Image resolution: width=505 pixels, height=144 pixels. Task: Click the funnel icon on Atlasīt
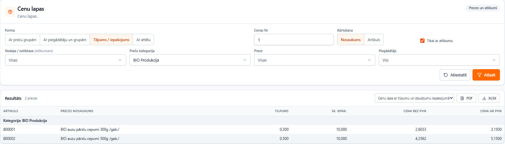coord(479,75)
